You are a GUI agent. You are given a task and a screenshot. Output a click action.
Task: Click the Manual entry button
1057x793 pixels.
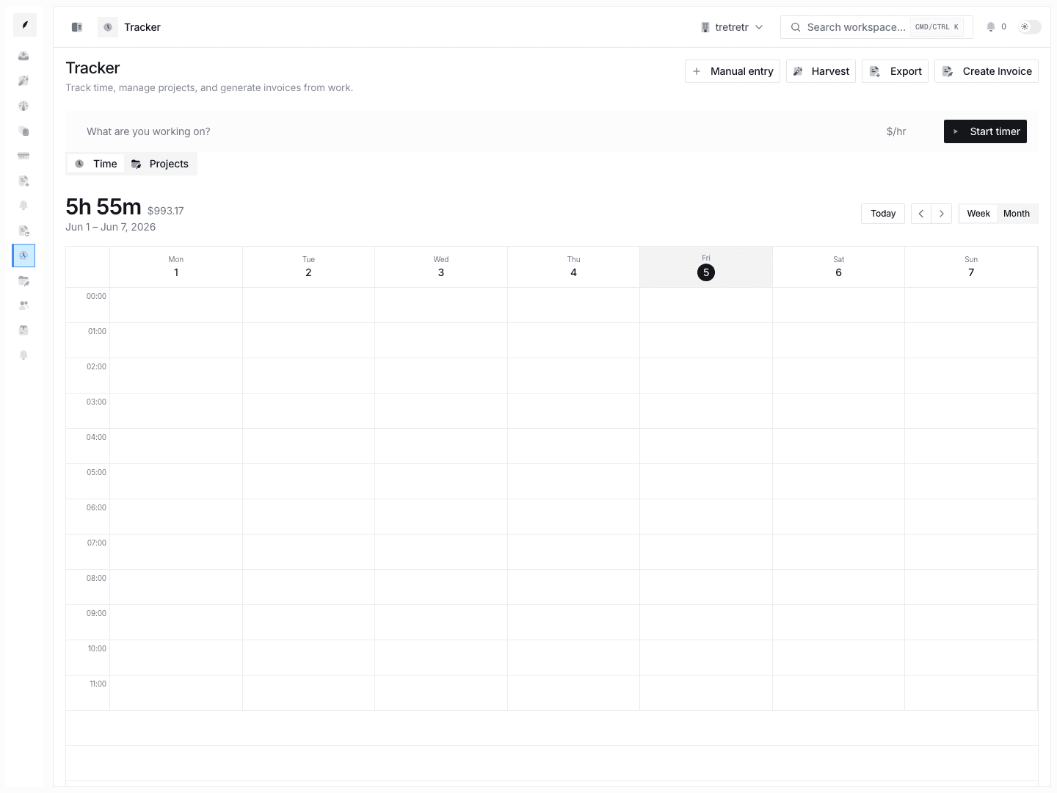point(733,71)
